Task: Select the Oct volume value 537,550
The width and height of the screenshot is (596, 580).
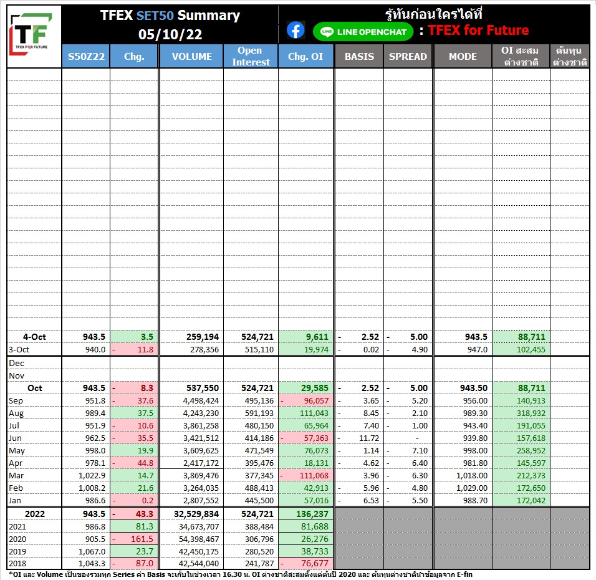Action: (202, 388)
